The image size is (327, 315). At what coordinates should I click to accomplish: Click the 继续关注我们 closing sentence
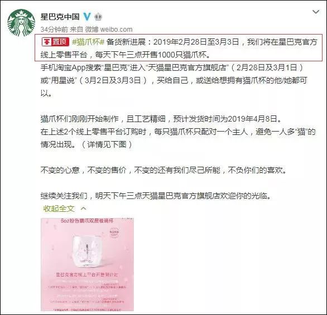pyautogui.click(x=156, y=196)
